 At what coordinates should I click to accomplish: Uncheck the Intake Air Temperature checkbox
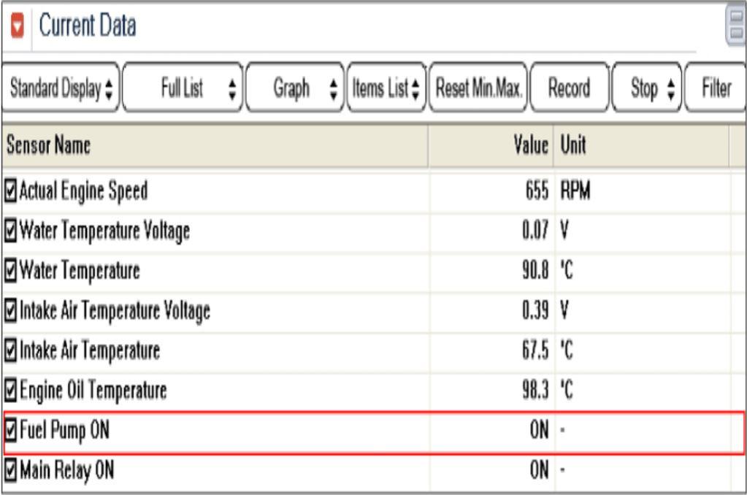[x=10, y=350]
